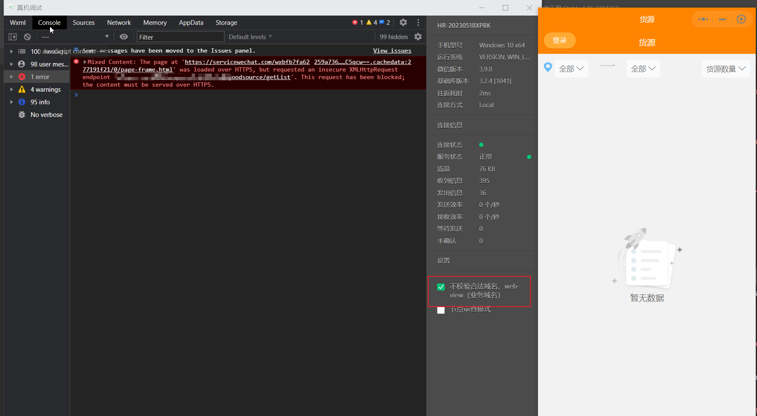Click the messages list icon in sidebar

pos(22,51)
